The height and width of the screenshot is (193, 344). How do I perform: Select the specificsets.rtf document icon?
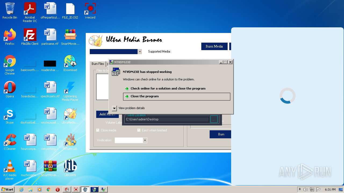(x=50, y=90)
